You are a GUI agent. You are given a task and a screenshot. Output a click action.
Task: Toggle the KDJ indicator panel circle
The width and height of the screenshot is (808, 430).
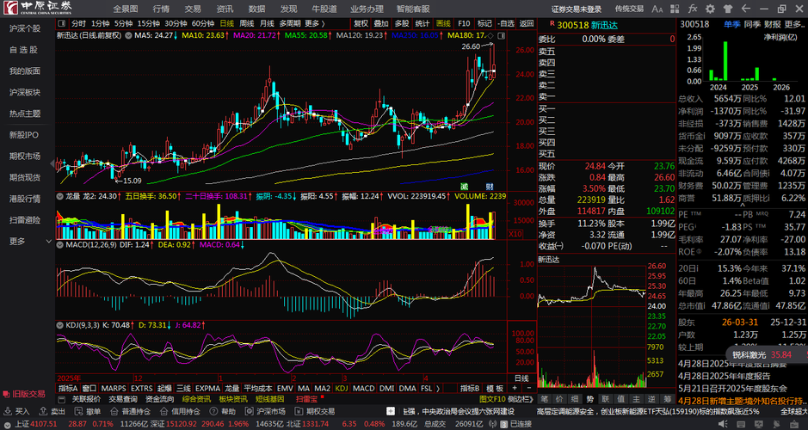[60, 325]
